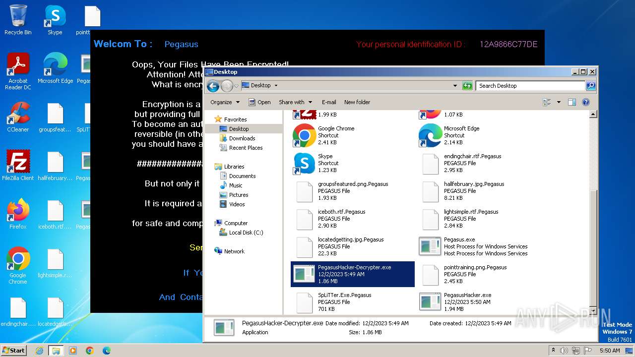
Task: Select the endingchair... desktop file
Action: click(x=18, y=311)
